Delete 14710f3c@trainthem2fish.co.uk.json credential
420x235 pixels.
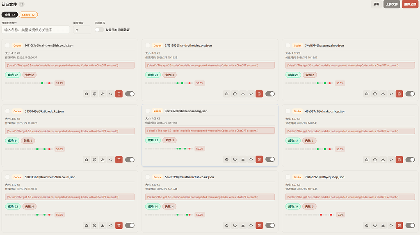tap(119, 94)
